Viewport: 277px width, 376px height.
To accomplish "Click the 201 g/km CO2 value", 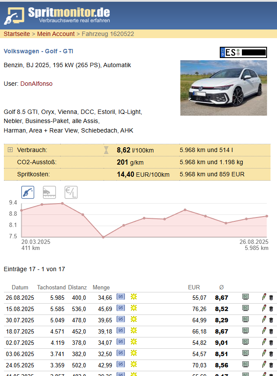I will pos(130,162).
